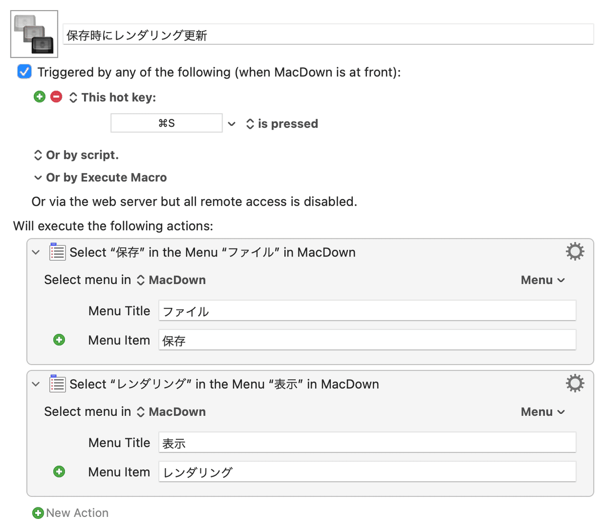Change the is pressed condition popup

coord(282,124)
